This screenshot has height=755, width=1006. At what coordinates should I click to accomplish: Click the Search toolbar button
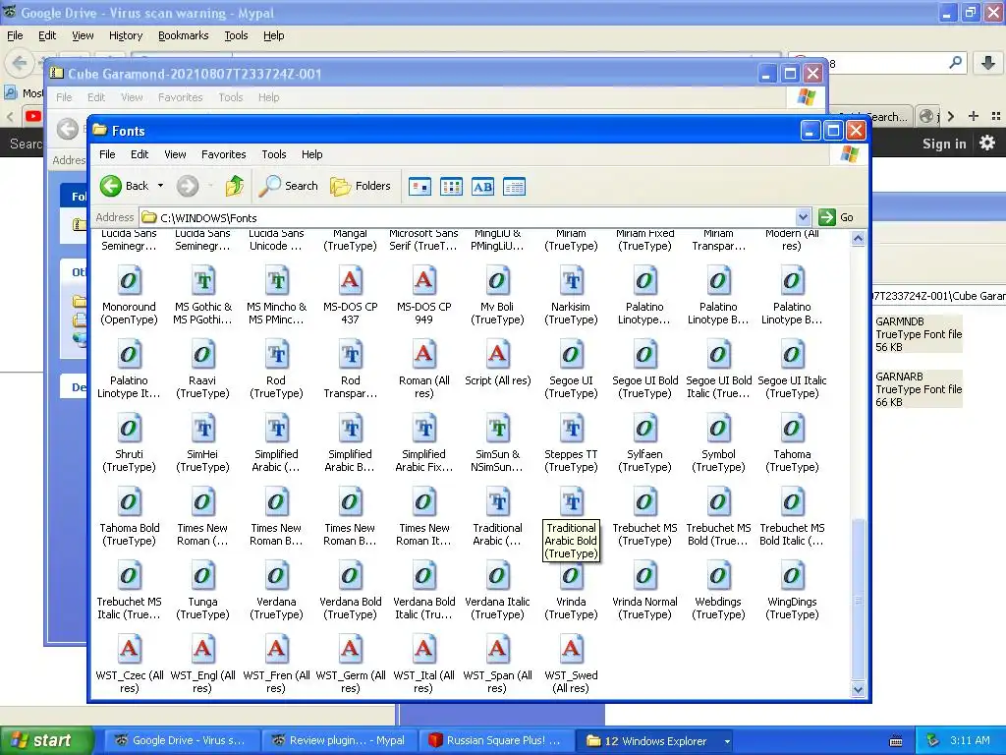click(x=288, y=186)
